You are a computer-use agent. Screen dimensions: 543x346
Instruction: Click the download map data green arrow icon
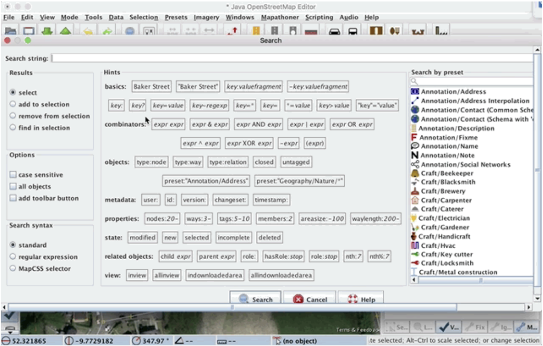point(47,31)
